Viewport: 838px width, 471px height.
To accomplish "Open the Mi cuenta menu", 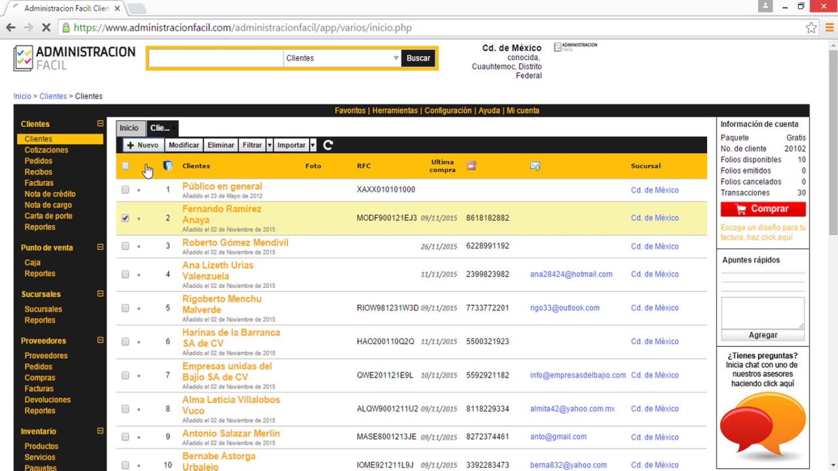I will click(x=523, y=111).
